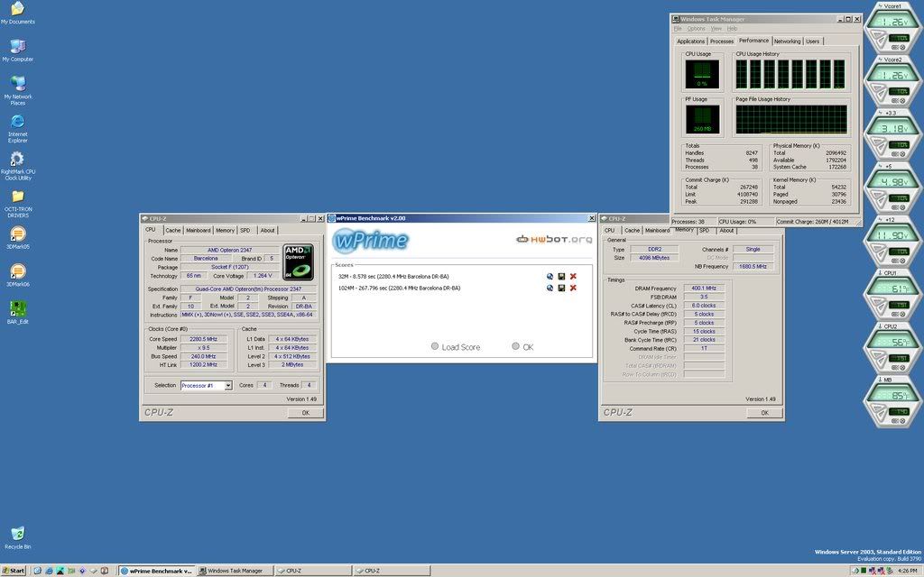Open My Computer desktop icon
This screenshot has width=924, height=577.
click(x=18, y=50)
